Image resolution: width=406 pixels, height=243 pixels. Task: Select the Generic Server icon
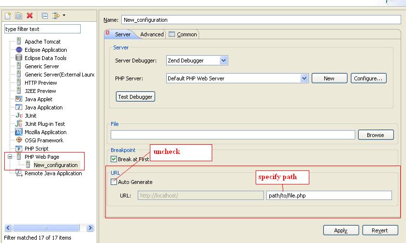click(x=19, y=66)
